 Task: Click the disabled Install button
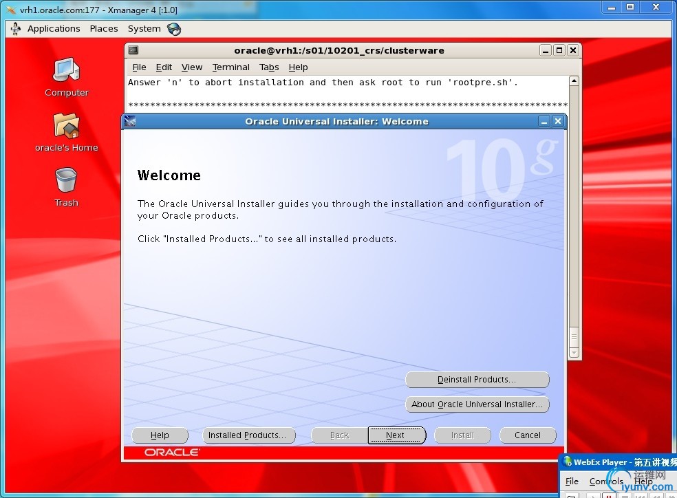pos(462,435)
